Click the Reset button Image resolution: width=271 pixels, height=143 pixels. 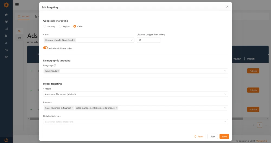click(x=199, y=137)
